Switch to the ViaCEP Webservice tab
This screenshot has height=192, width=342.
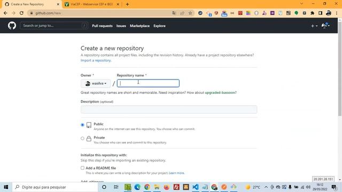click(91, 4)
